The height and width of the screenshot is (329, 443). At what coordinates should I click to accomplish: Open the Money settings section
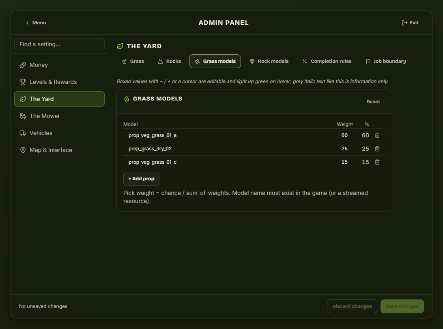pyautogui.click(x=59, y=65)
